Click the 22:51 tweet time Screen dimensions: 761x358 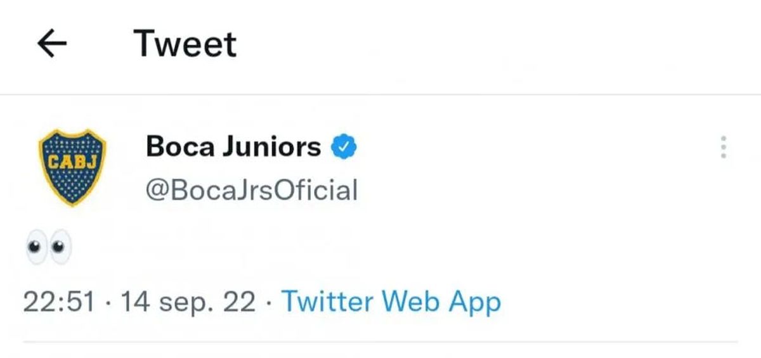tap(59, 302)
